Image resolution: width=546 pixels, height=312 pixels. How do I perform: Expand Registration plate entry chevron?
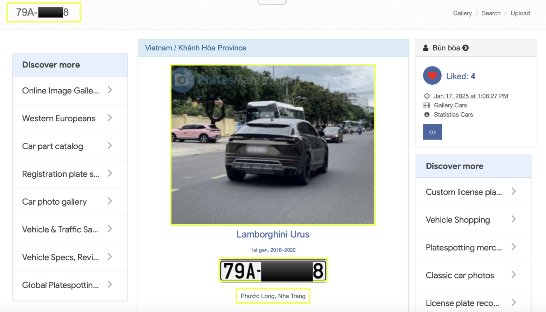tap(110, 173)
